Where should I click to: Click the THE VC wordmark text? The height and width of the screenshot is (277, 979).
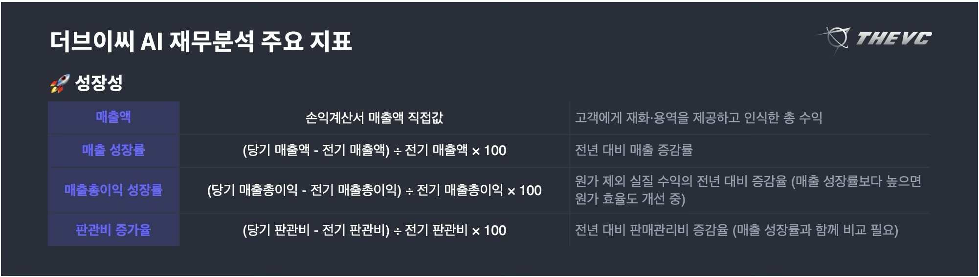click(894, 38)
